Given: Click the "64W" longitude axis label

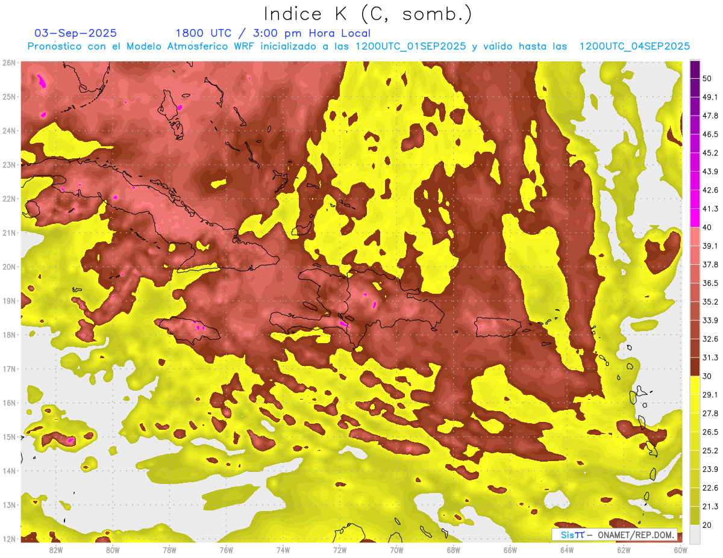Looking at the screenshot, I should pos(567,550).
